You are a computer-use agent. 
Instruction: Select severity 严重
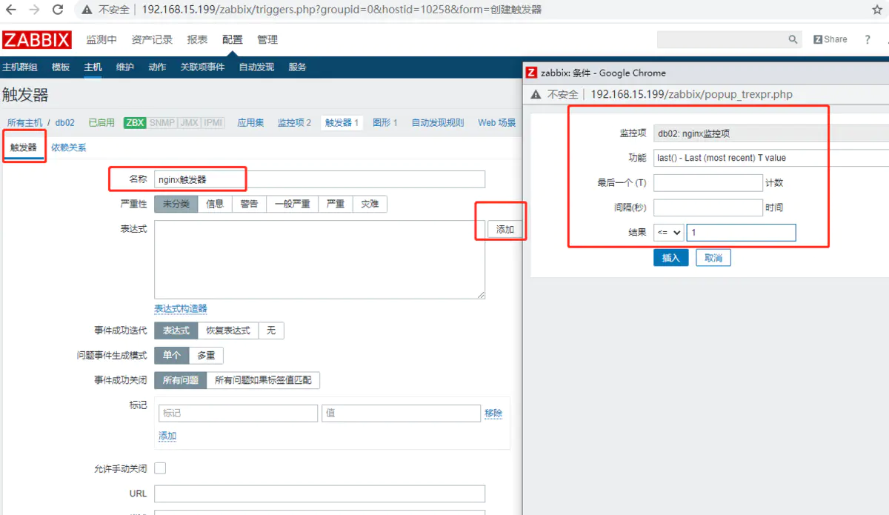click(336, 204)
